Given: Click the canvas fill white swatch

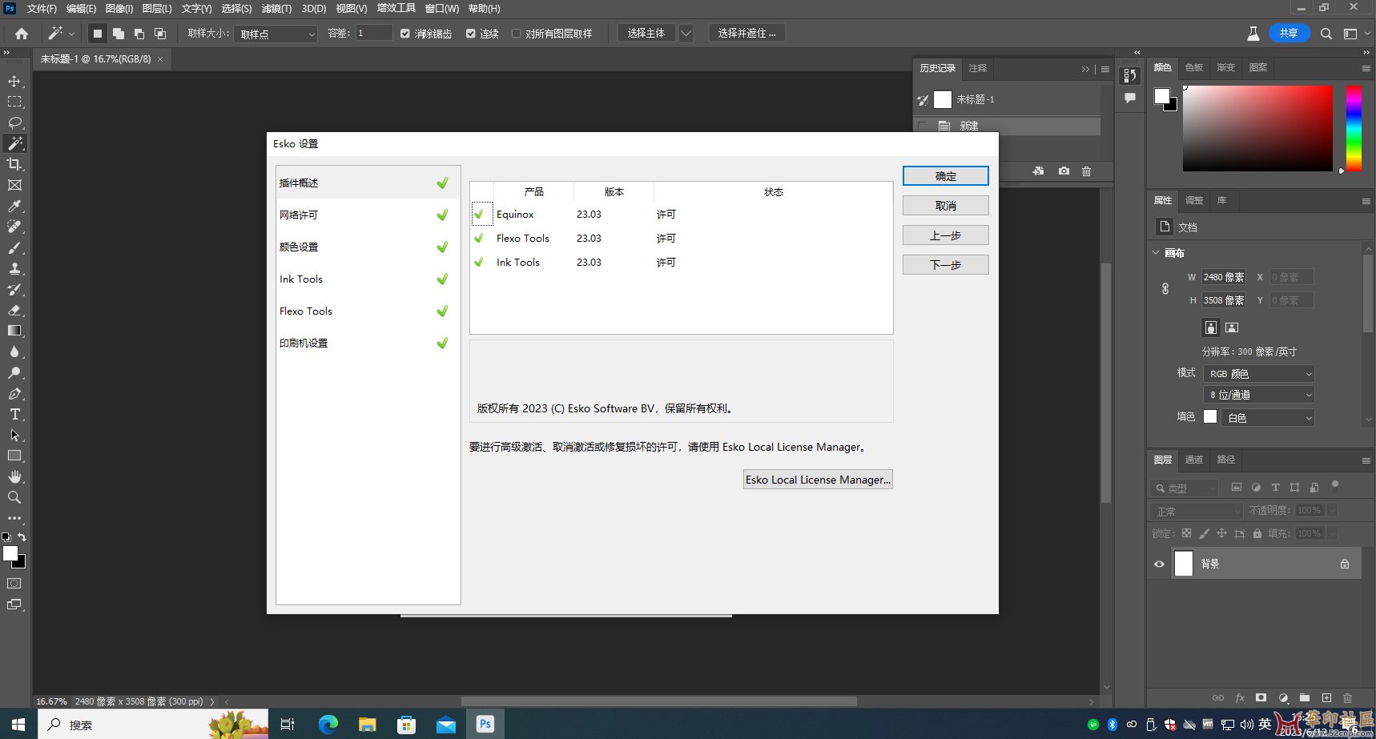Looking at the screenshot, I should [1210, 417].
